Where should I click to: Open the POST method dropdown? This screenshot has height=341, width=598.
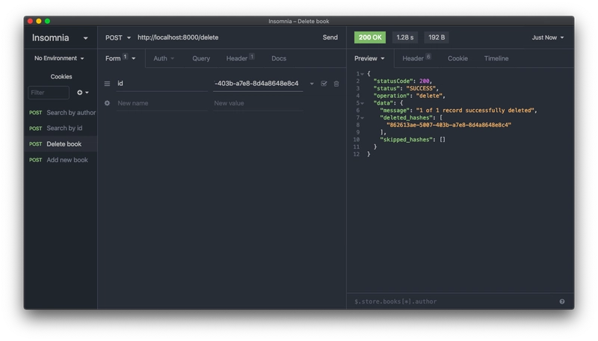coord(118,37)
